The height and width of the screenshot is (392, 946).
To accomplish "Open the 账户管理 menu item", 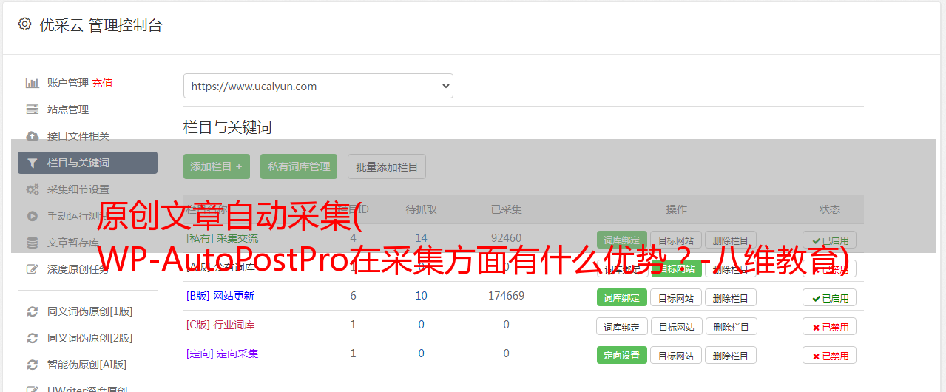I will click(x=68, y=83).
